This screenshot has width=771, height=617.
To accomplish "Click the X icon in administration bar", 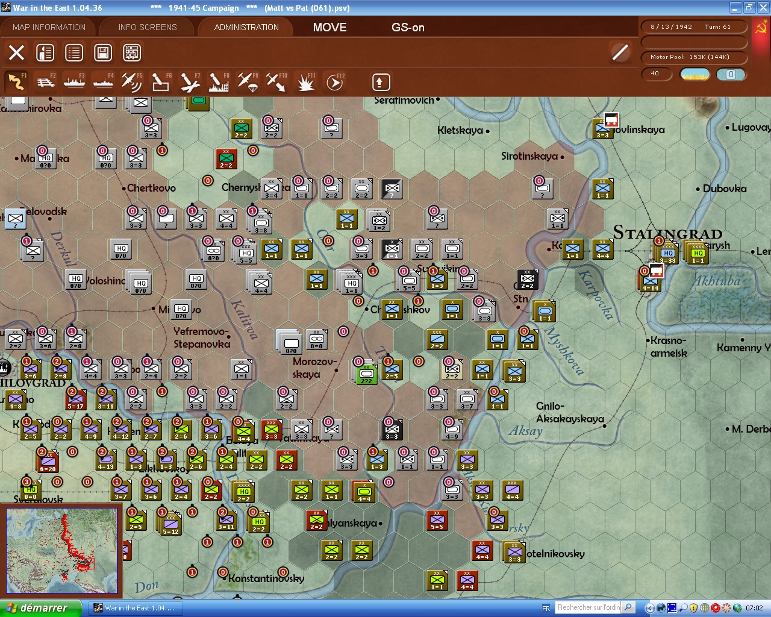I will (16, 52).
